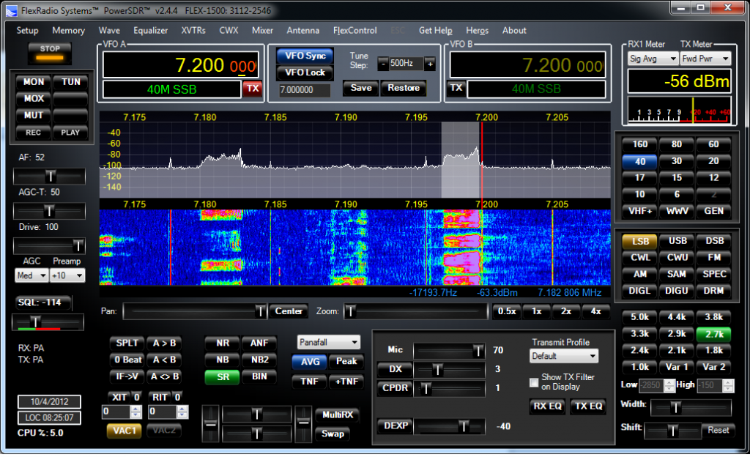Screen dimensions: 750x457
Task: Check Show TX Filter on Display
Action: click(534, 382)
